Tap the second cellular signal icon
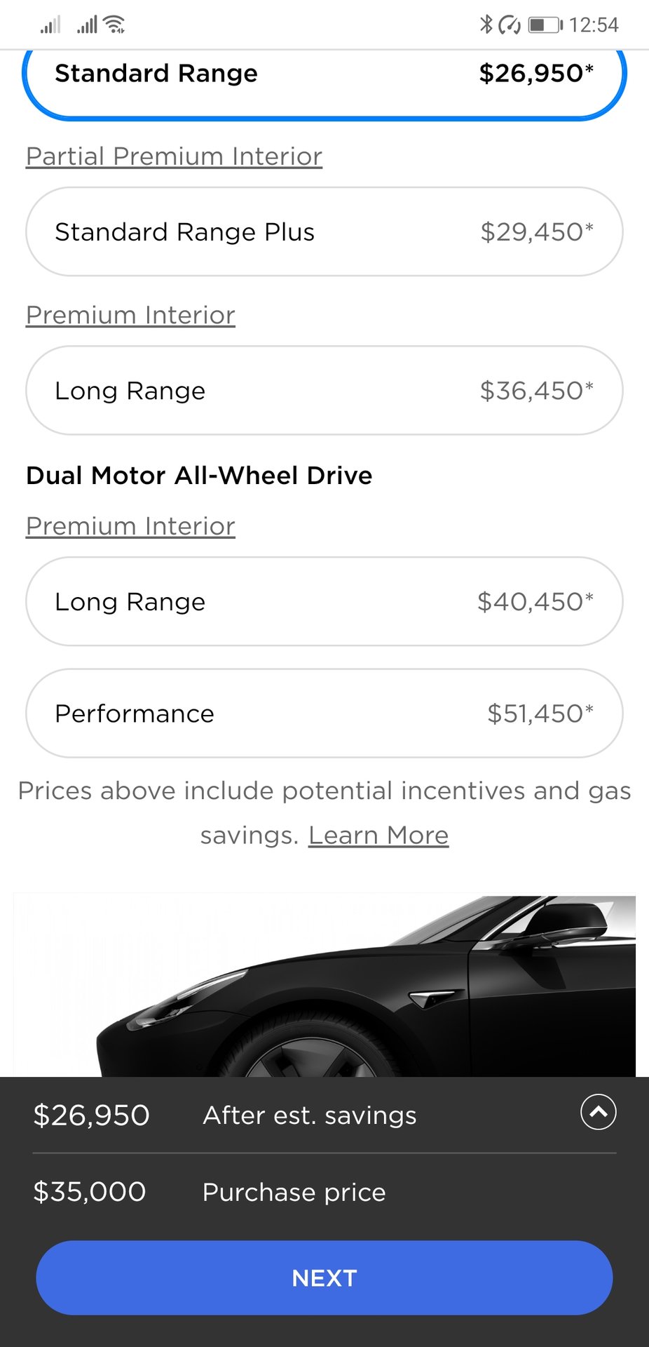The height and width of the screenshot is (1347, 649). pos(87,25)
